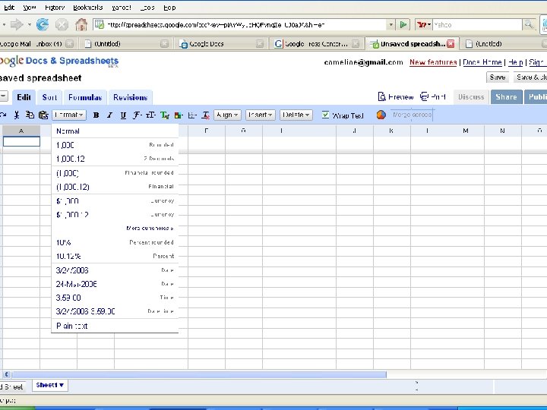Open the font family icon menu

137,115
